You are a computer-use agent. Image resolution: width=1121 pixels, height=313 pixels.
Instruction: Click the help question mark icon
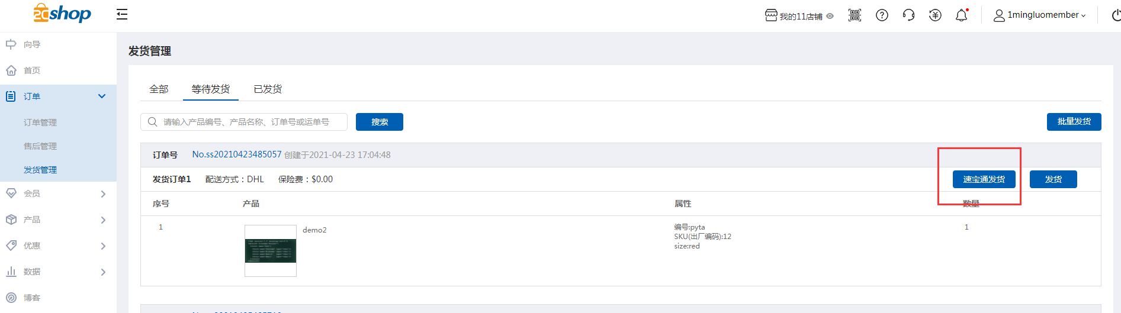(882, 15)
